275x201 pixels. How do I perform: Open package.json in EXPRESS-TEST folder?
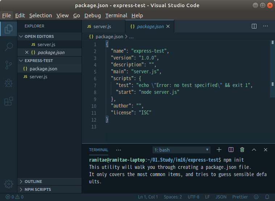[x=50, y=69]
